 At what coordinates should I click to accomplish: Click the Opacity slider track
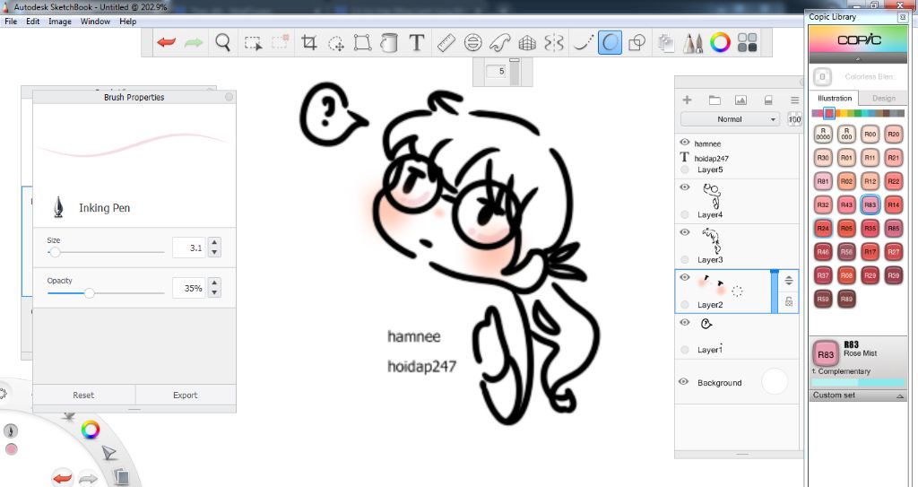[x=106, y=292]
